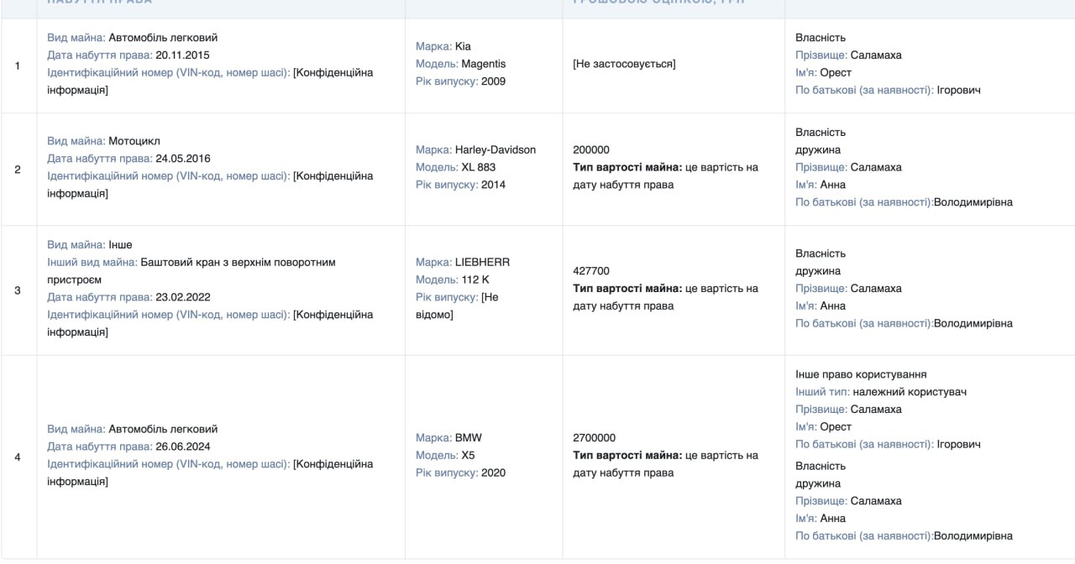1075x564 pixels.
Task: Select the value 427700
Action: 591,271
